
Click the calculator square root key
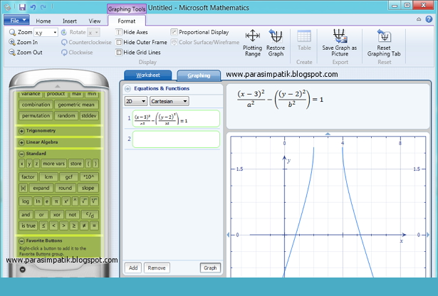pyautogui.click(x=84, y=201)
